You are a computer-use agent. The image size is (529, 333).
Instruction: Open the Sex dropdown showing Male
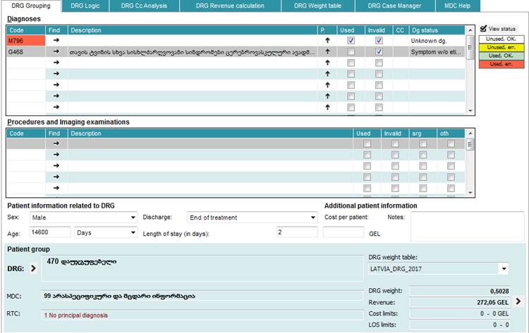coord(83,218)
